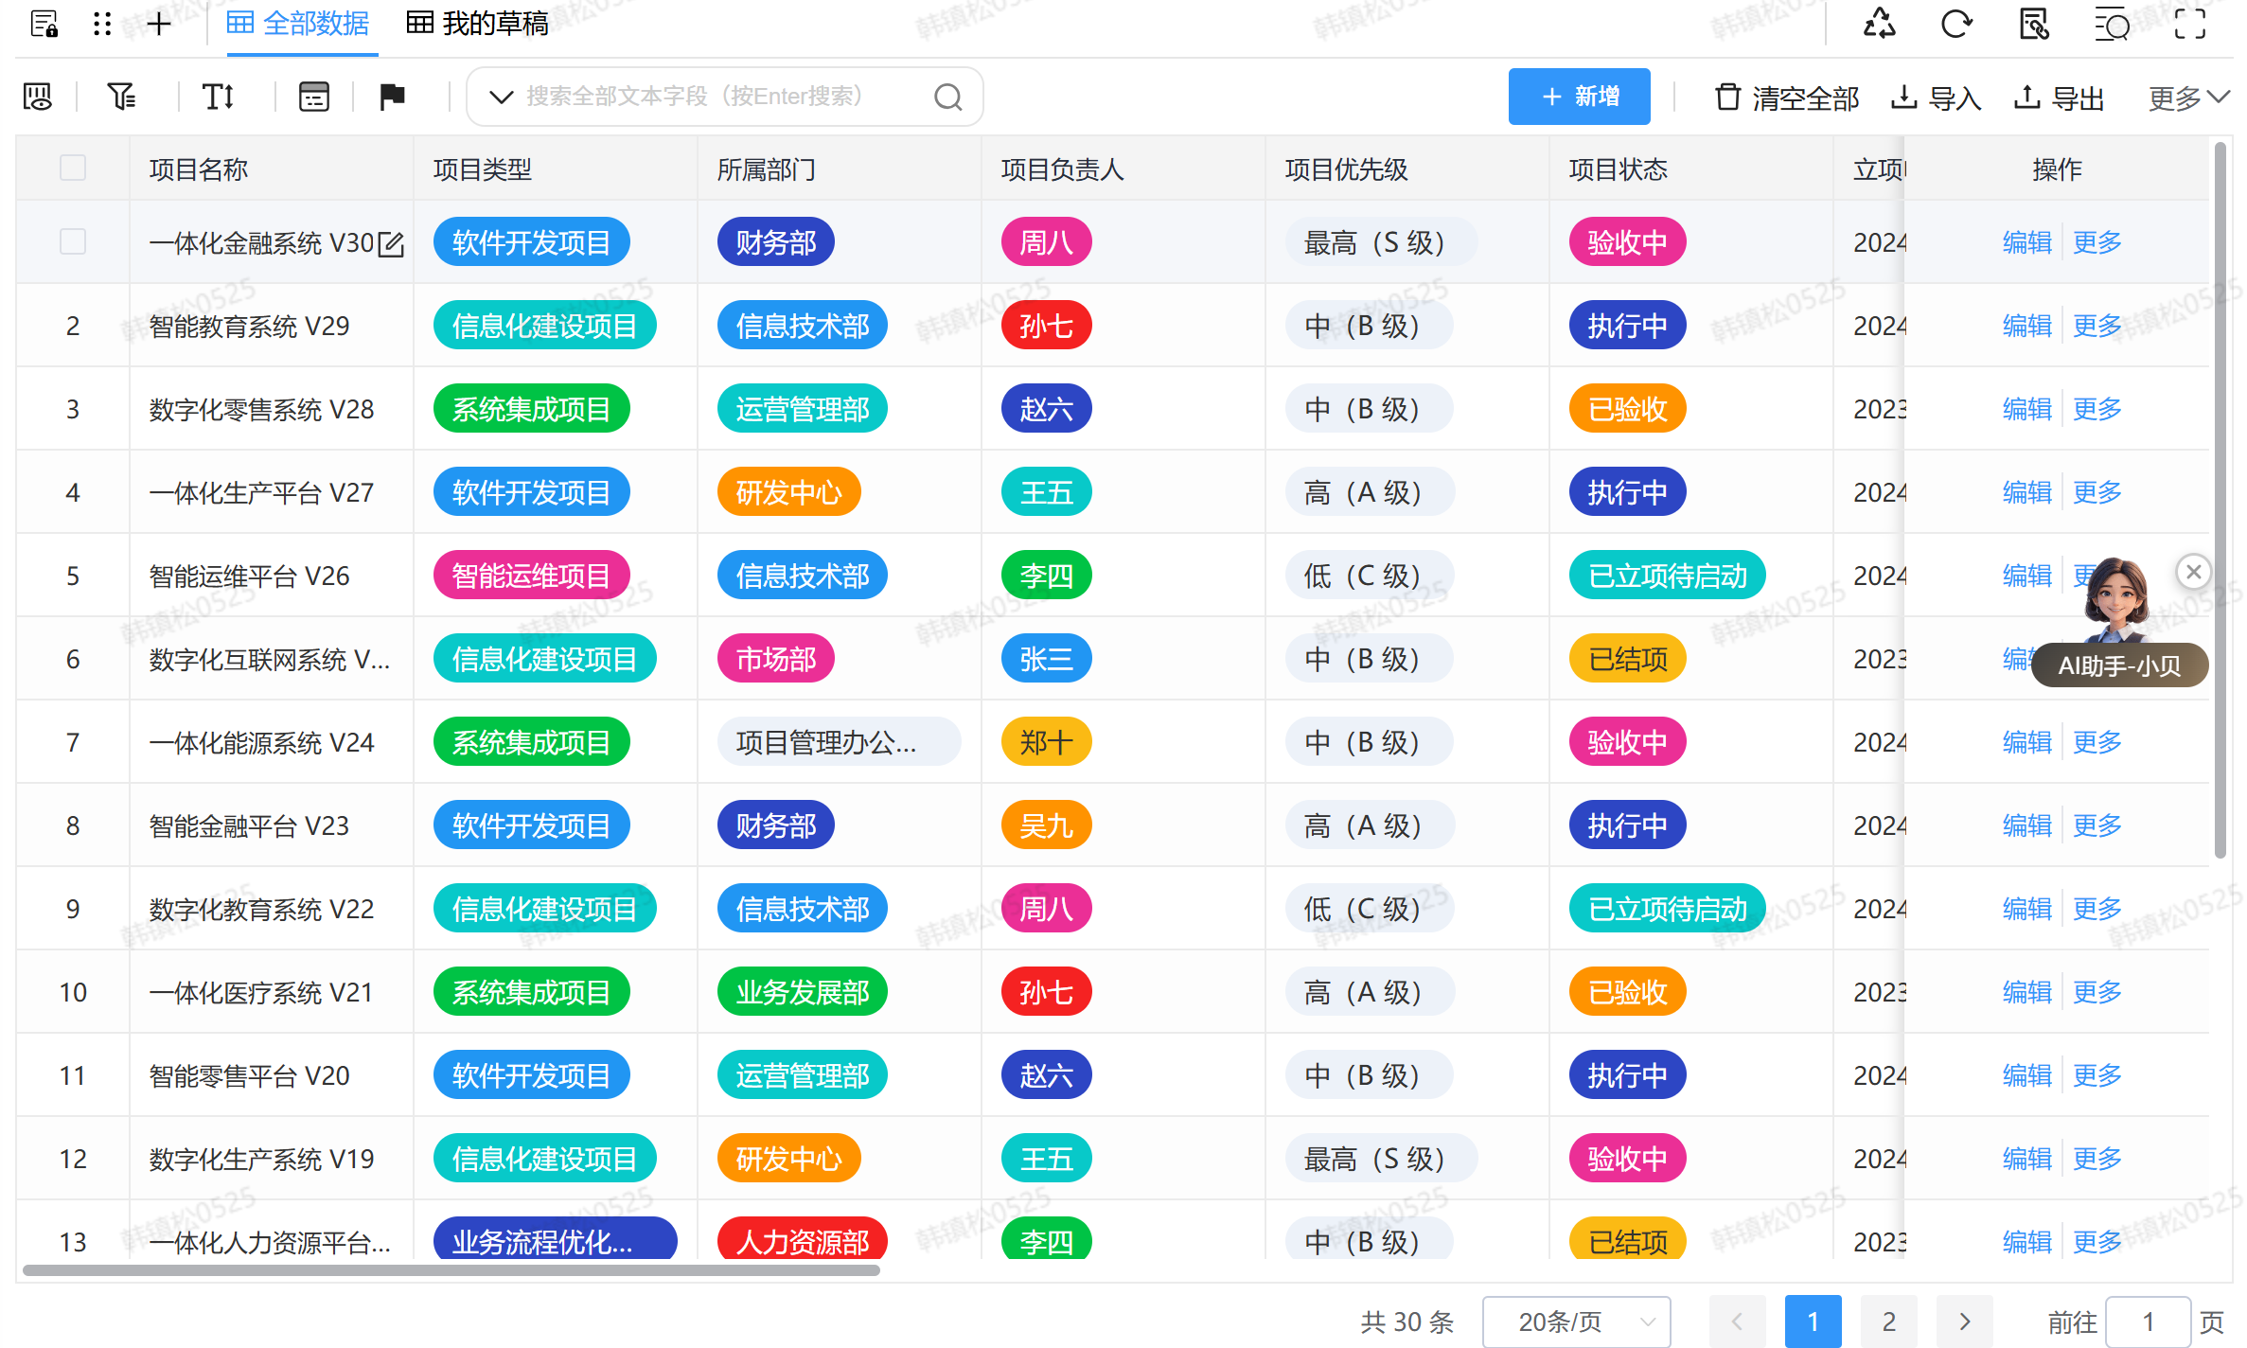Click the list search icon in top bar
The height and width of the screenshot is (1348, 2247).
coord(2112,24)
